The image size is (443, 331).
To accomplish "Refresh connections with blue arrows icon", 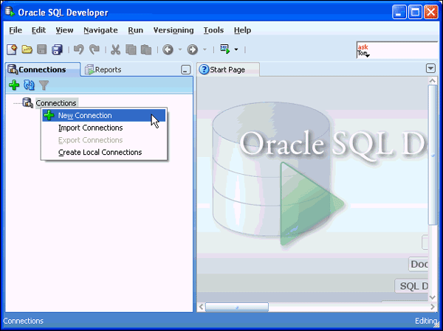I will 29,85.
